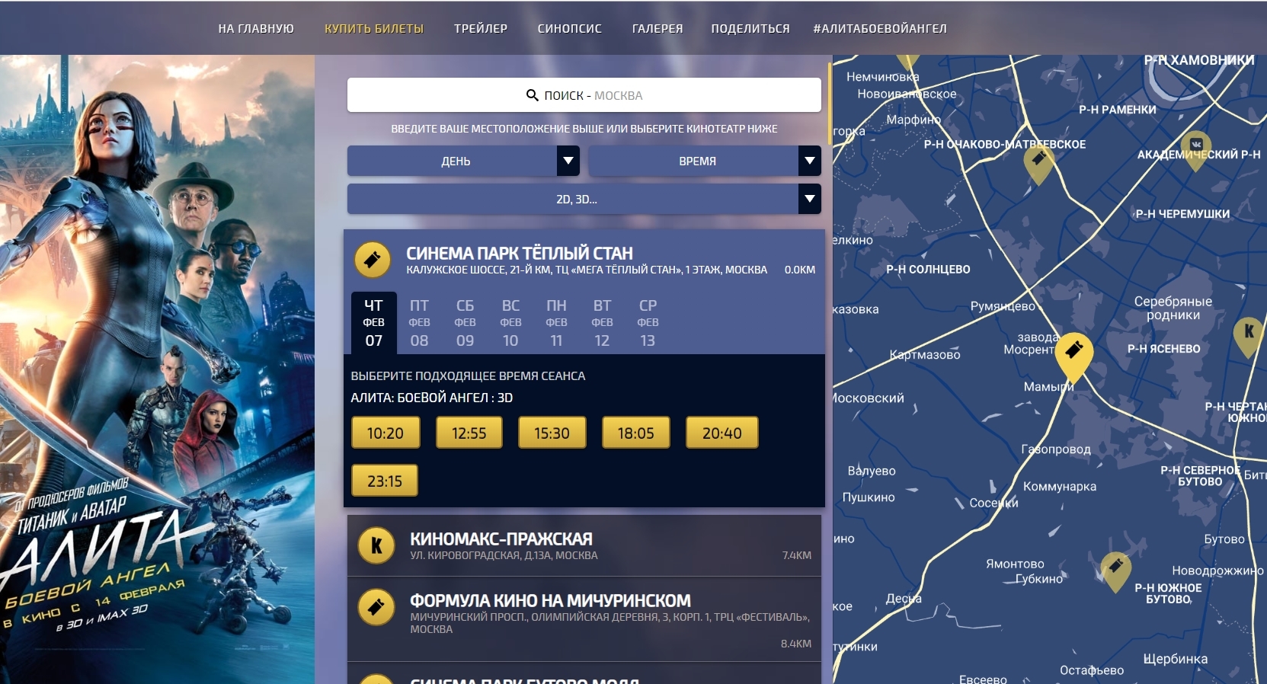Screen dimensions: 1267x684
Task: Select the СР 13 февраля date tab
Action: pyautogui.click(x=648, y=323)
